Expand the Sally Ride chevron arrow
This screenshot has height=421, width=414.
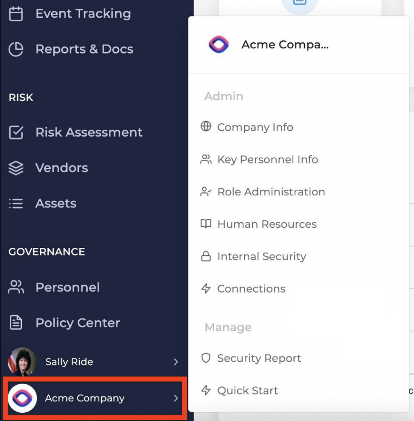pyautogui.click(x=176, y=362)
